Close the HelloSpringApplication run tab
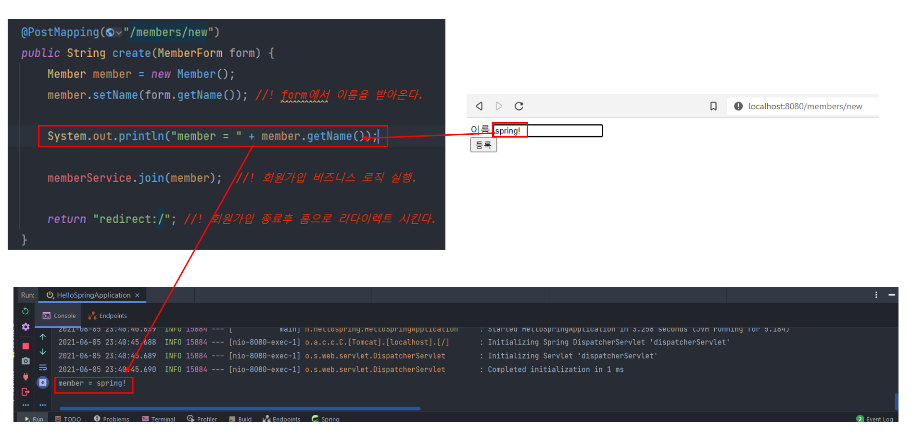Screen dimensions: 911x434 [x=138, y=295]
